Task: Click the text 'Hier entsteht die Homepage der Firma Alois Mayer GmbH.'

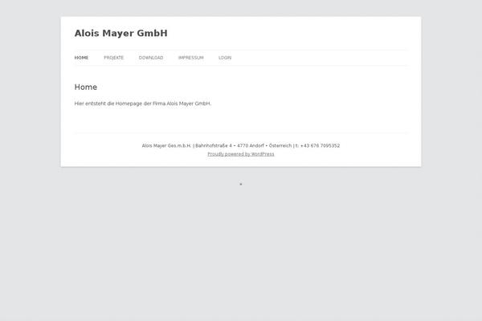Action: tap(143, 104)
